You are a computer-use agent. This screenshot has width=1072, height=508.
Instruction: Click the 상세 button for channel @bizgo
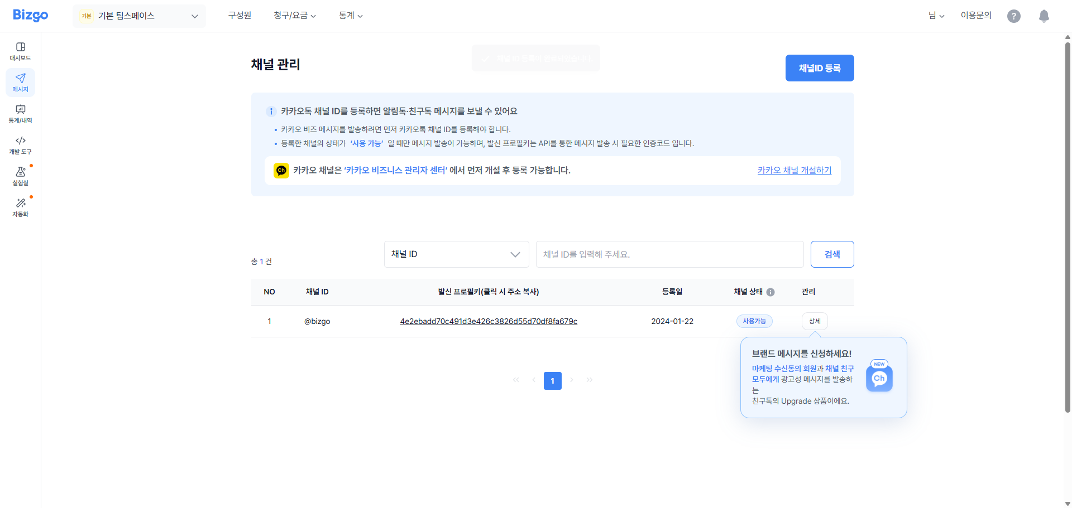(814, 321)
